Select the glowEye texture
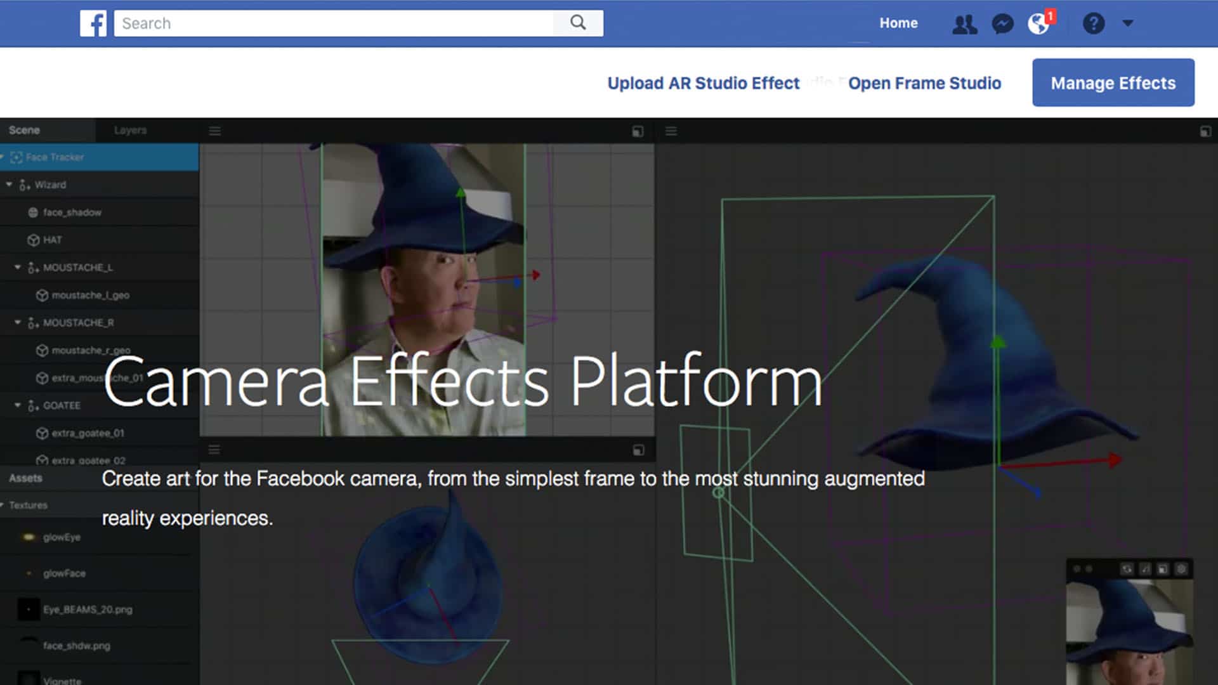 click(62, 537)
